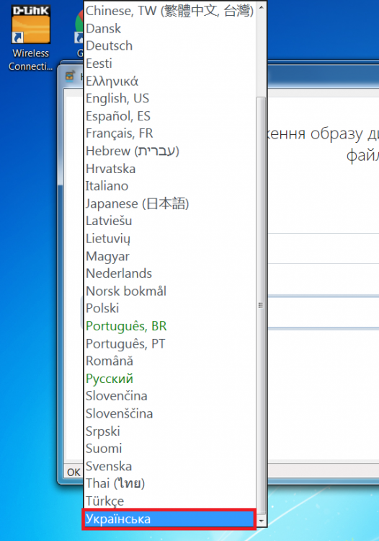Select Chinese, TW language option

pyautogui.click(x=170, y=11)
